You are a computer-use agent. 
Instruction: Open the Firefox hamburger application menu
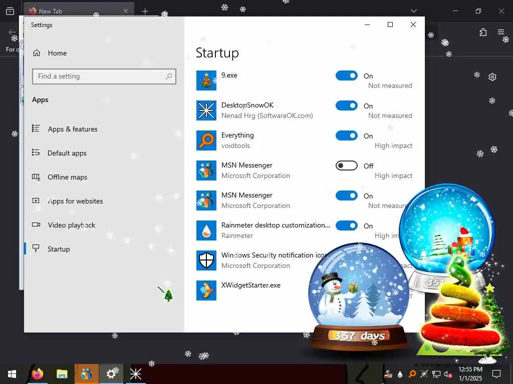pyautogui.click(x=501, y=32)
